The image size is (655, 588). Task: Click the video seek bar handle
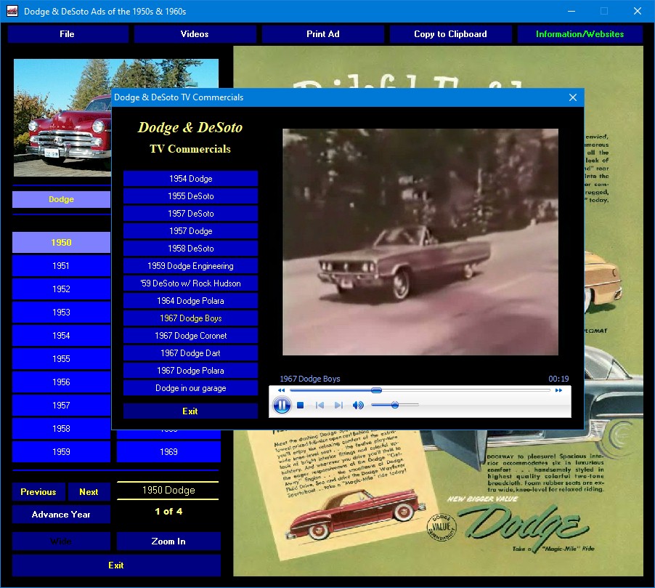pyautogui.click(x=376, y=390)
